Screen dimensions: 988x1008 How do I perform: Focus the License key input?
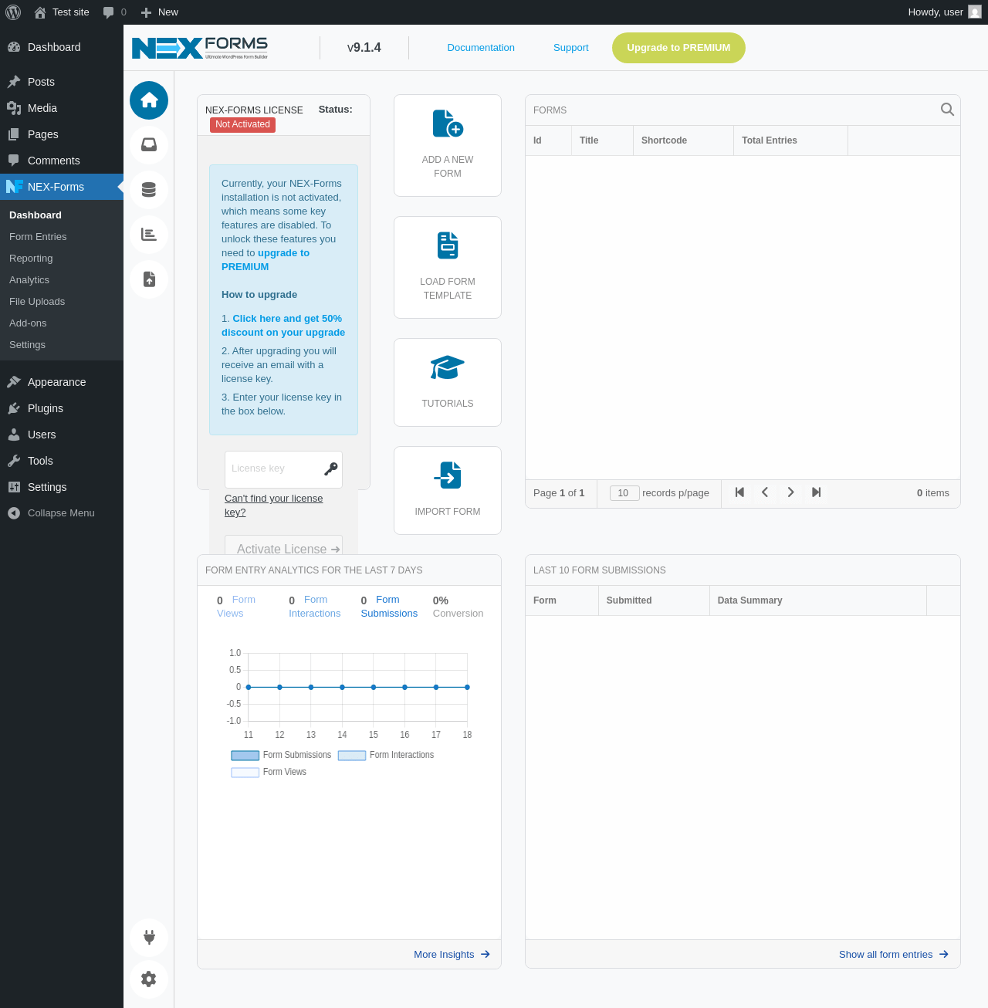pos(283,469)
